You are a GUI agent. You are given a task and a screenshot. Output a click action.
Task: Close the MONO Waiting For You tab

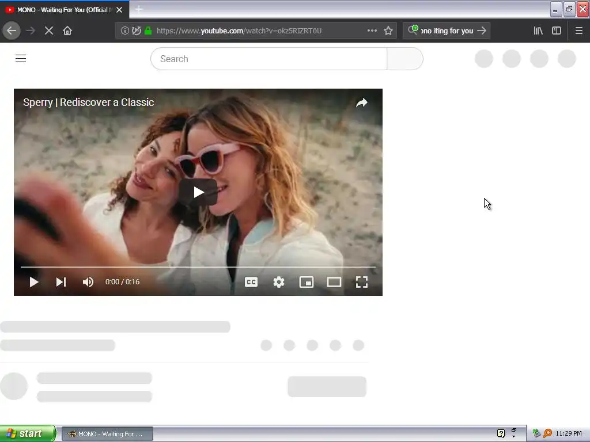(119, 10)
